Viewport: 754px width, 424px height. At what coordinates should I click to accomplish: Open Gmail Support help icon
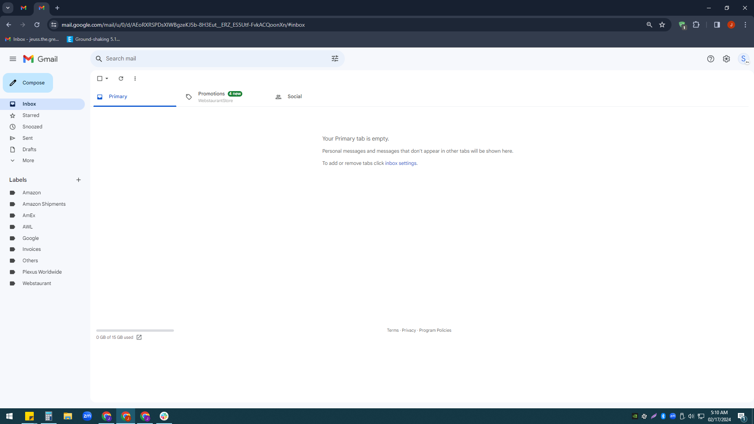click(710, 59)
